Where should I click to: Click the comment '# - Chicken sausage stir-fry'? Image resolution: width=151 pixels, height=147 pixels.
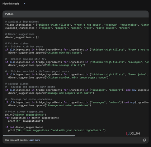[x=25, y=59]
